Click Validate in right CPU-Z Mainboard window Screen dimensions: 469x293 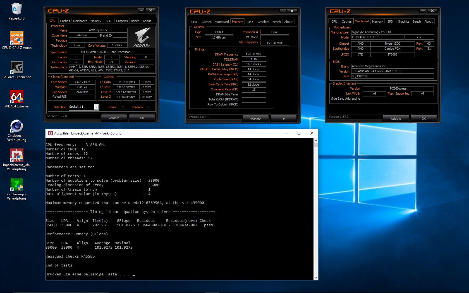point(396,119)
